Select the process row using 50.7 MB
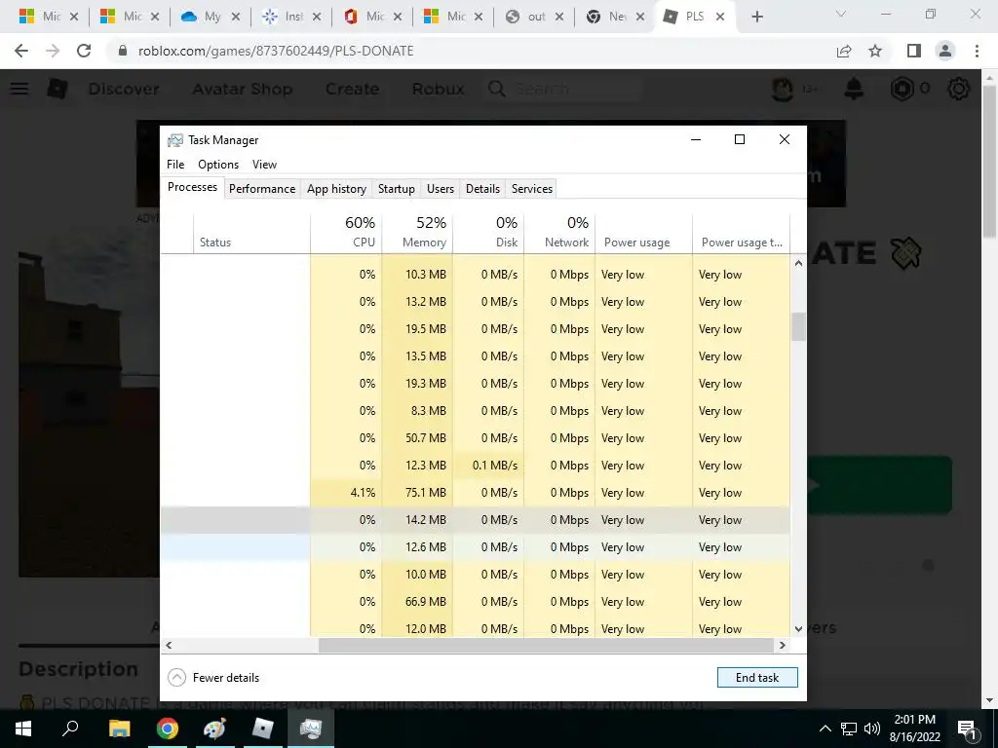 pyautogui.click(x=476, y=438)
